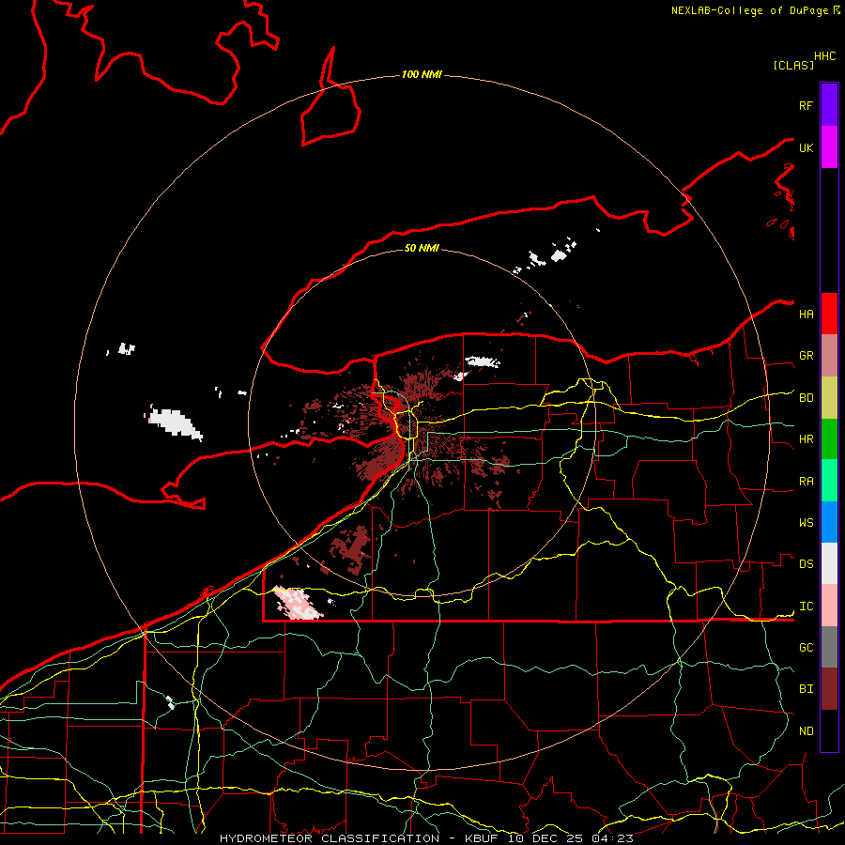Screen dimensions: 845x845
Task: Select the IC pink legend swatch
Action: coord(829,606)
